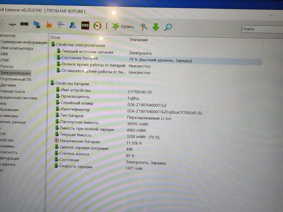The image size is (283, 212).
Task: Click the value Перезаряжаемая Li-Ion
Action: click(x=149, y=118)
